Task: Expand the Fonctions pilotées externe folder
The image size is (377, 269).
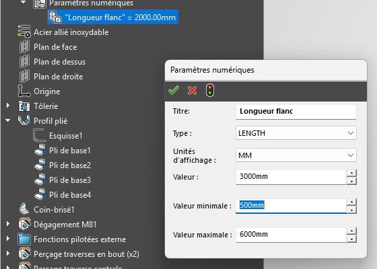Action: pos(8,239)
